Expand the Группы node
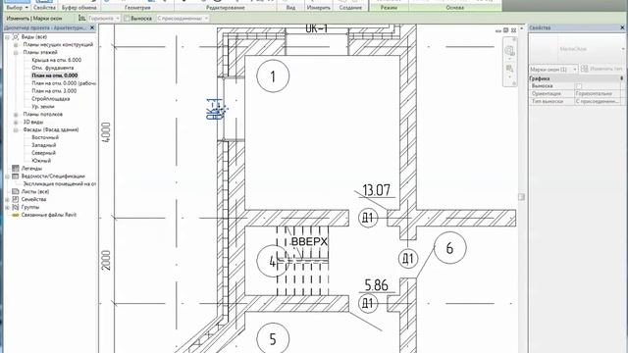The width and height of the screenshot is (628, 353). 7,207
